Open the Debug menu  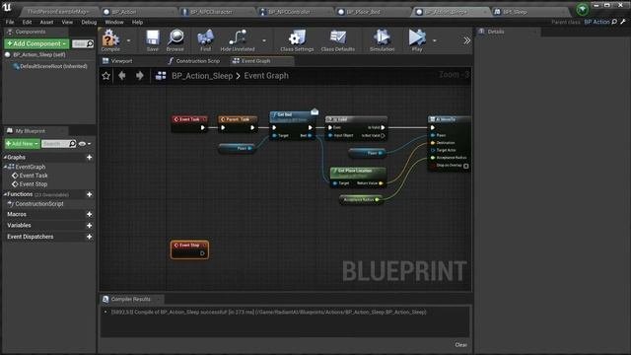(x=89, y=22)
